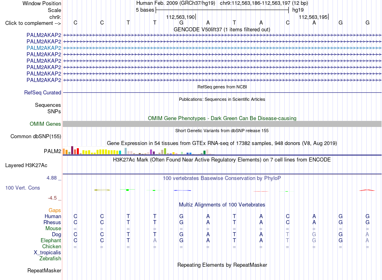Click the 'hg19' assembly label beside scale bar
The height and width of the screenshot is (280, 382).
(x=298, y=10)
